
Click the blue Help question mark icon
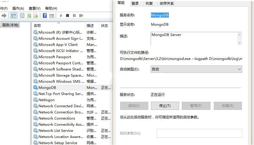pos(45,15)
